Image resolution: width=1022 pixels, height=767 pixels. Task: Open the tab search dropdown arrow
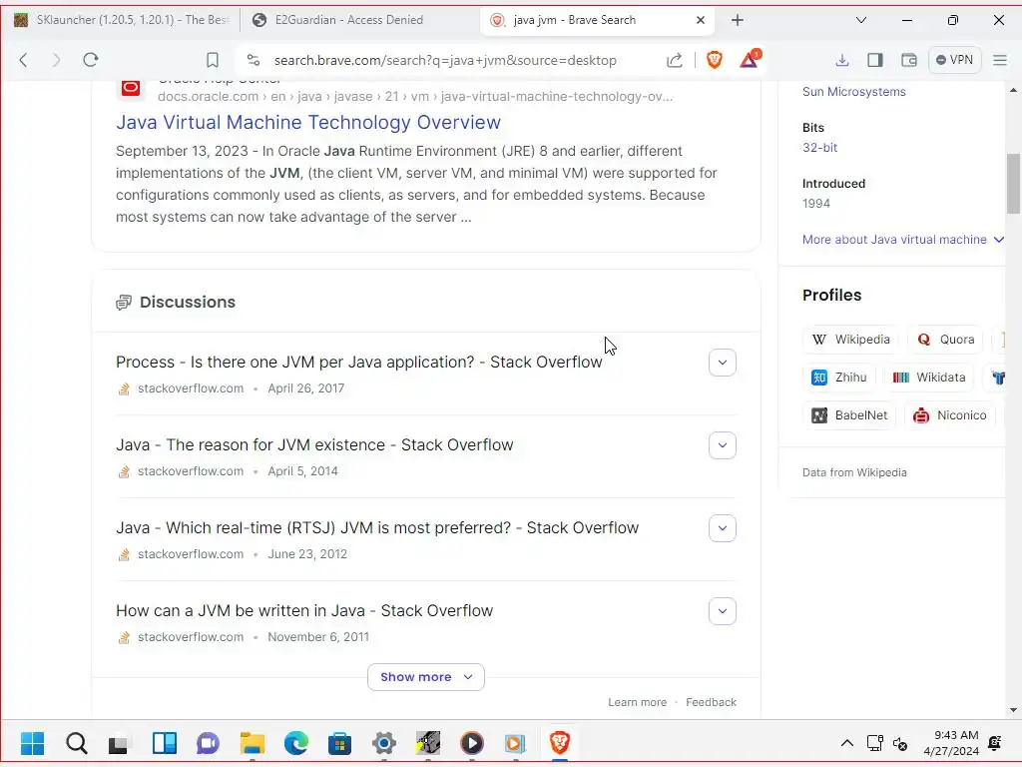(x=861, y=20)
